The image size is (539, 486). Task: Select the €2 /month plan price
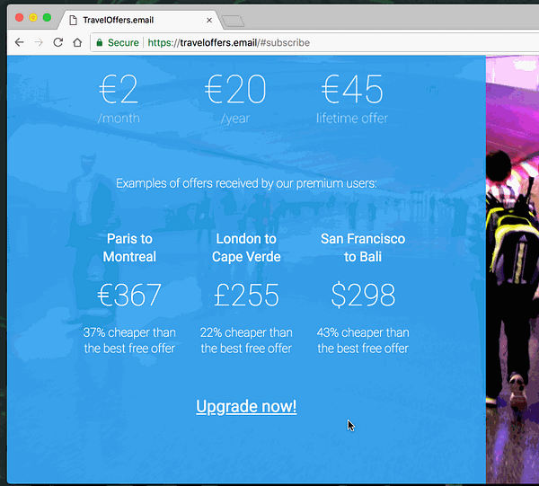click(119, 89)
